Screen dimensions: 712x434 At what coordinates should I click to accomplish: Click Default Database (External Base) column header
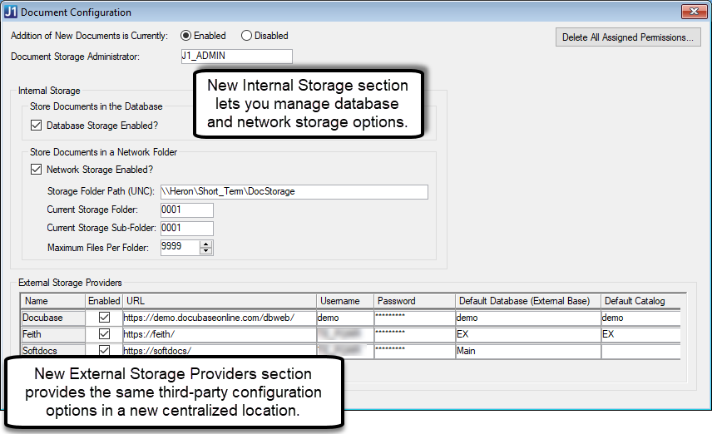click(528, 301)
